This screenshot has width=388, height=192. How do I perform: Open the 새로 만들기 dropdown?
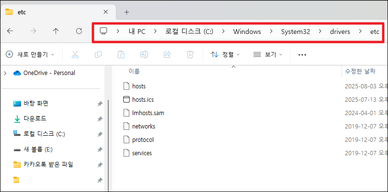point(30,54)
